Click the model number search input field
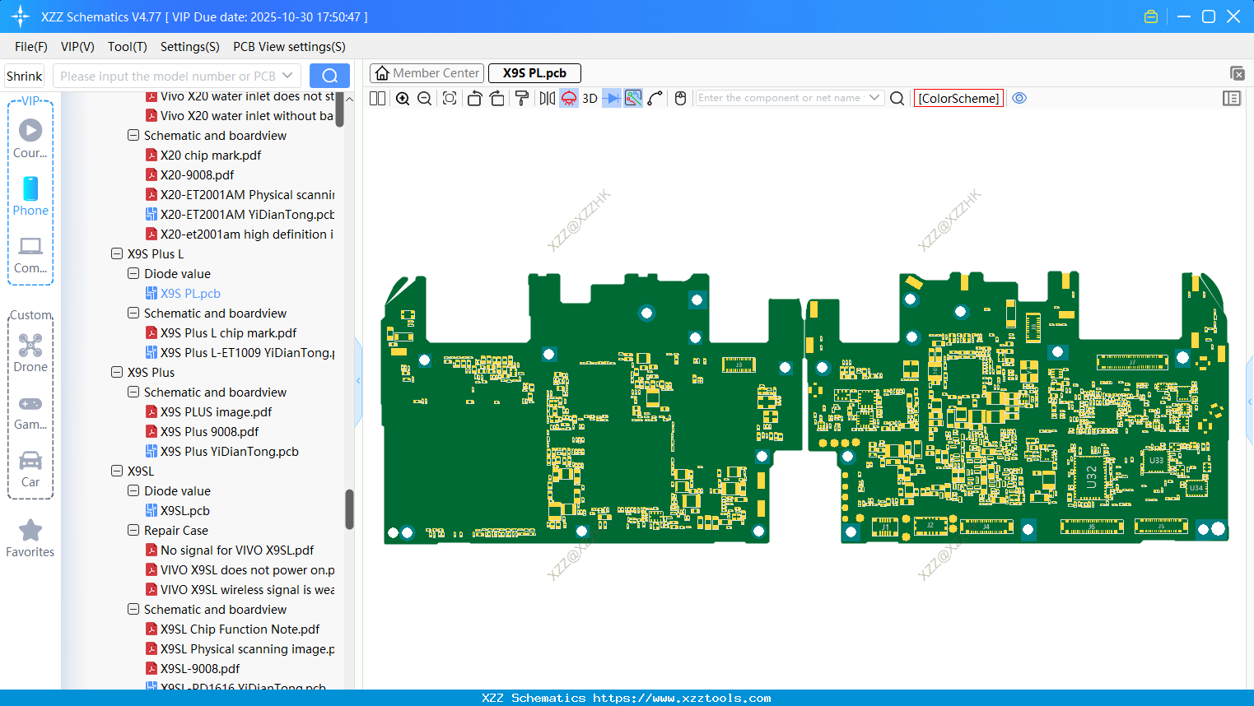1254x706 pixels. (x=167, y=77)
